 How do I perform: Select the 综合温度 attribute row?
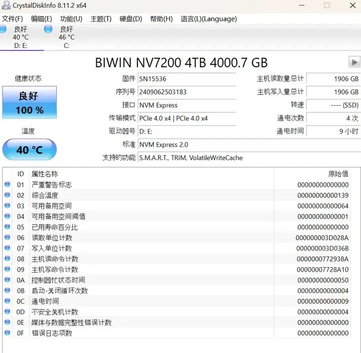pos(177,195)
